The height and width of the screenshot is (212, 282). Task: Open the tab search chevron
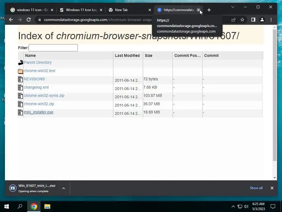[x=232, y=7]
